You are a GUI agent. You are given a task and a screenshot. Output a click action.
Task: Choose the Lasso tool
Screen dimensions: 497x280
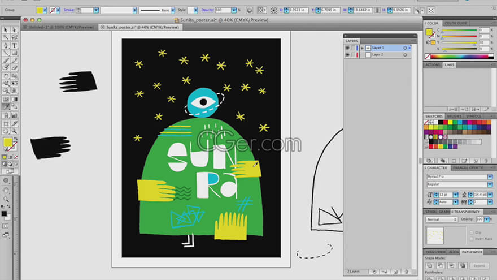pyautogui.click(x=14, y=37)
